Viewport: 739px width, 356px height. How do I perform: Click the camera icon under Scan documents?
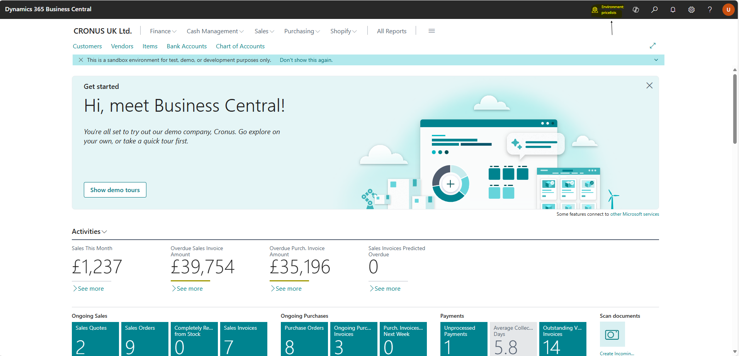click(x=612, y=334)
